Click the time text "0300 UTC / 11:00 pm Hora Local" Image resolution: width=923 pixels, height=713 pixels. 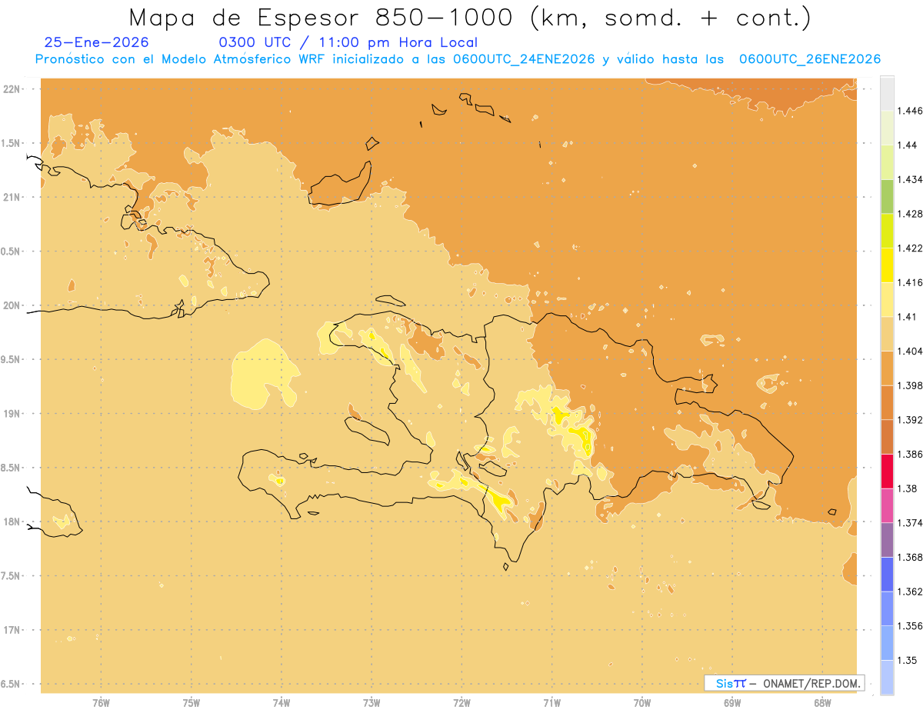(x=349, y=43)
